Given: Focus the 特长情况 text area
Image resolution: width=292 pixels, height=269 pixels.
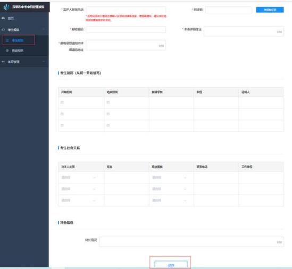Looking at the screenshot, I should (x=191, y=242).
